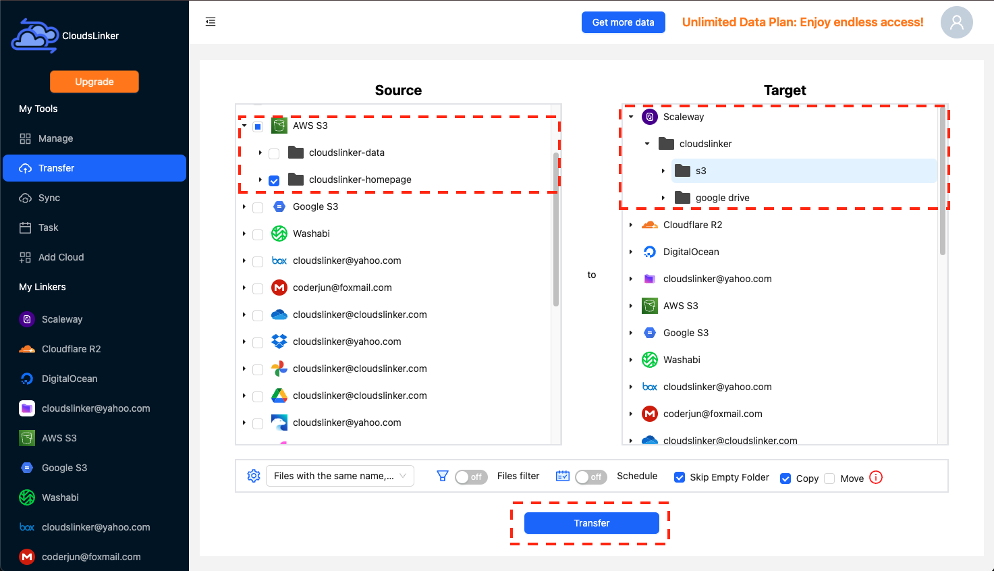
Task: Click the Upgrade button
Action: coord(94,82)
